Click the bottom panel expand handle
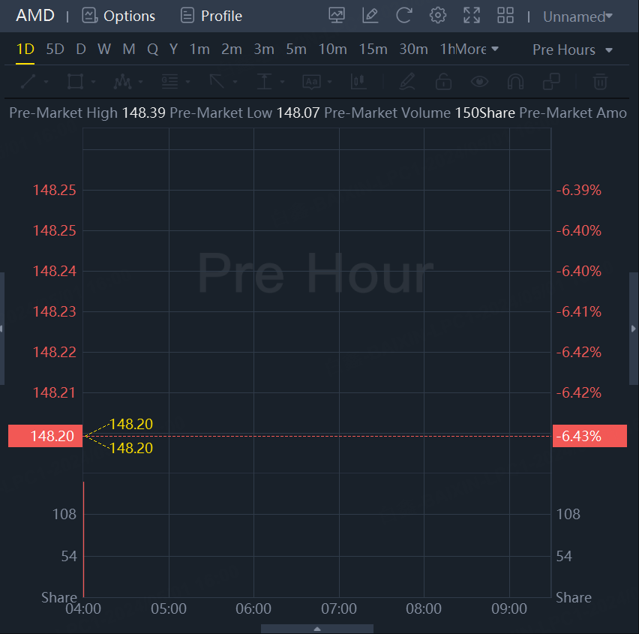639x634 pixels. pos(317,629)
